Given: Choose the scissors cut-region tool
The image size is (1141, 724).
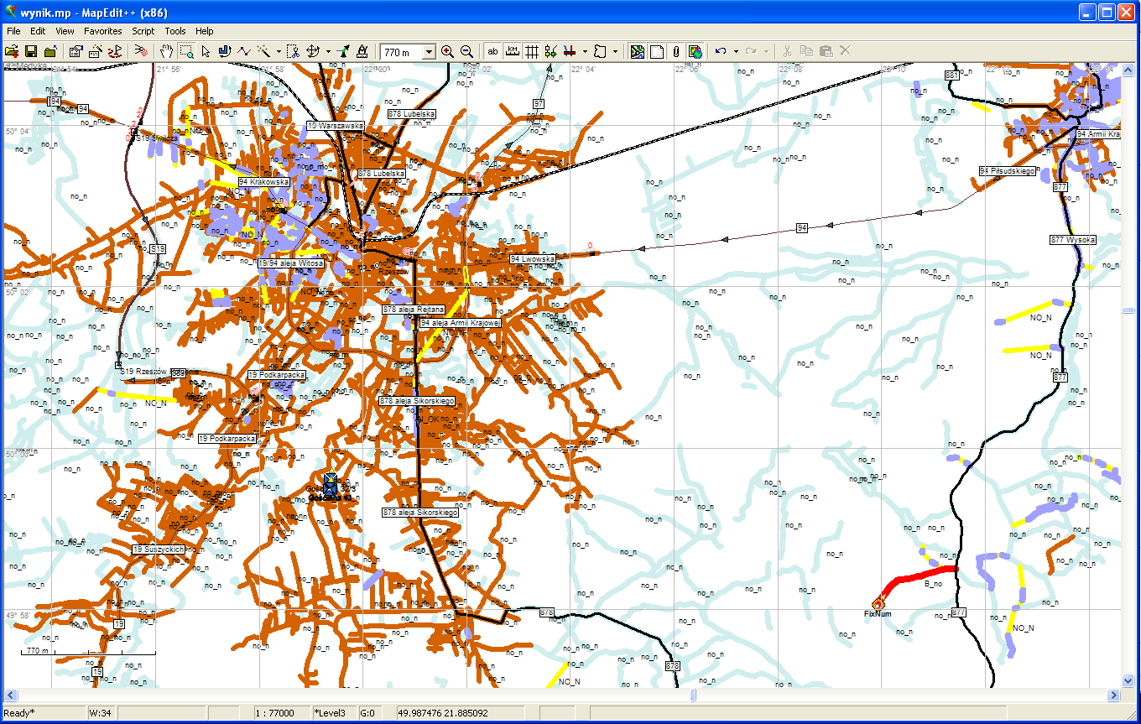Looking at the screenshot, I should [293, 51].
